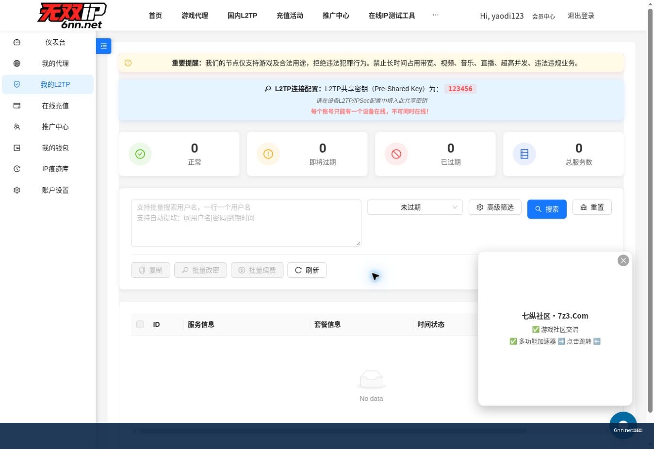The image size is (654, 449).
Task: Click 退出登录 to log out
Action: [581, 16]
